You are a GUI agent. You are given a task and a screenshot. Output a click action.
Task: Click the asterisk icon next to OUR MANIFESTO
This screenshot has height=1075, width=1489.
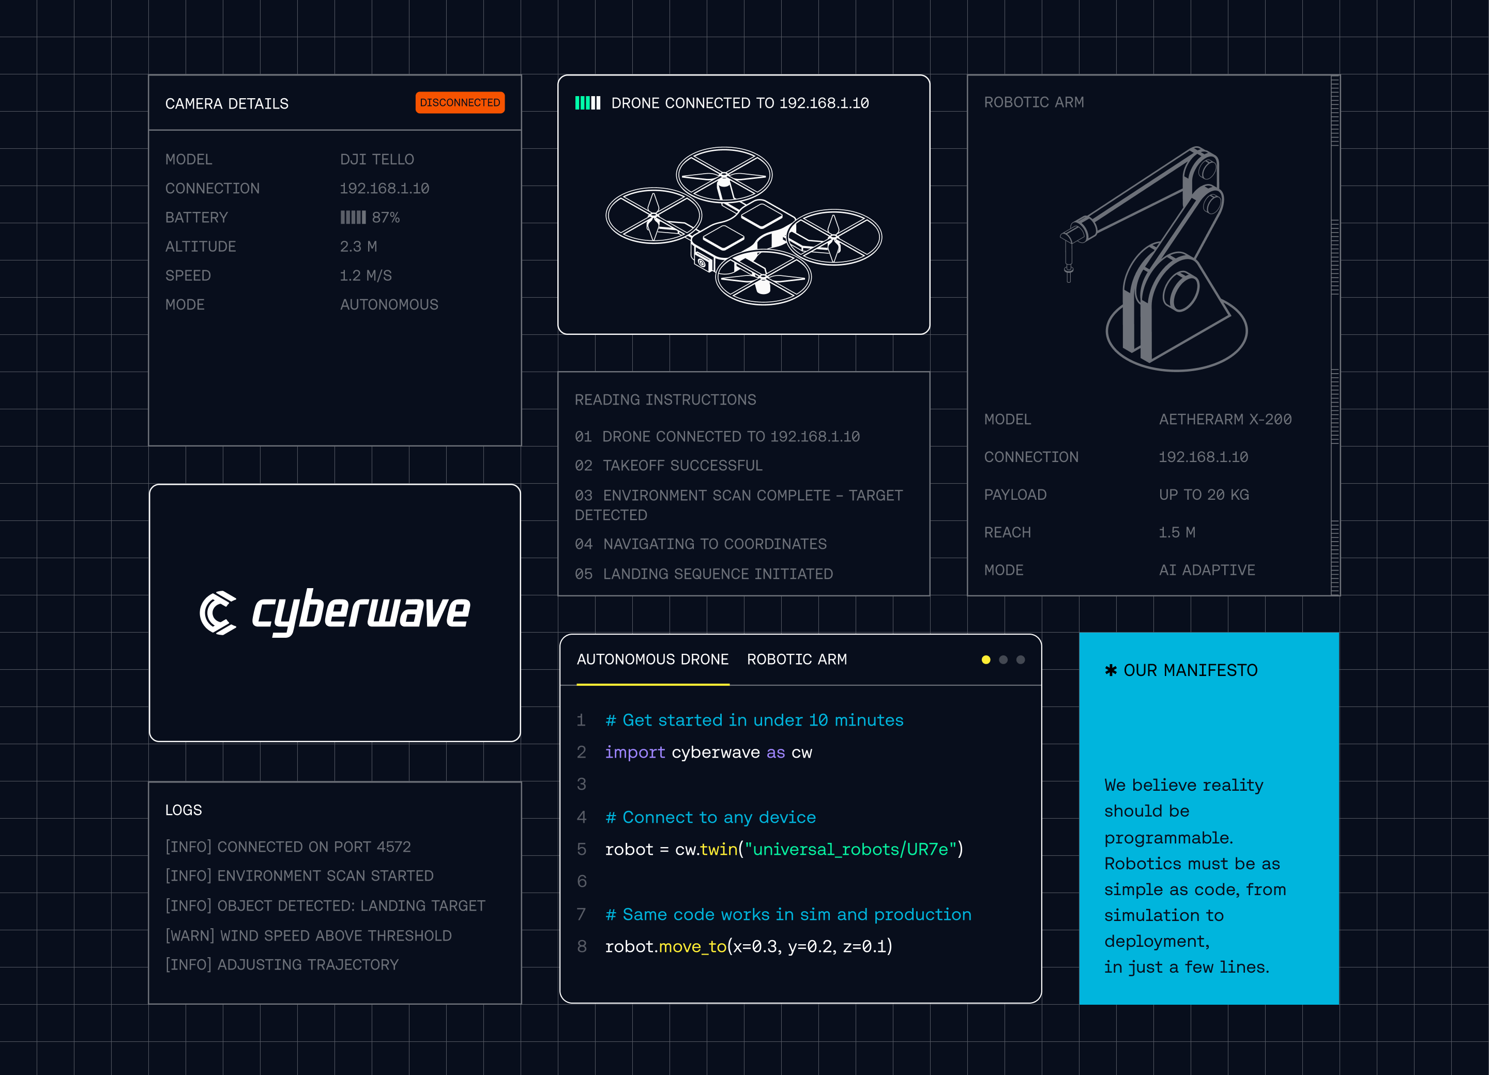tap(1111, 670)
